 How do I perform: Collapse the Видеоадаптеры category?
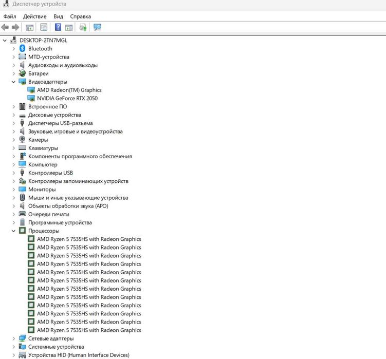click(x=13, y=82)
